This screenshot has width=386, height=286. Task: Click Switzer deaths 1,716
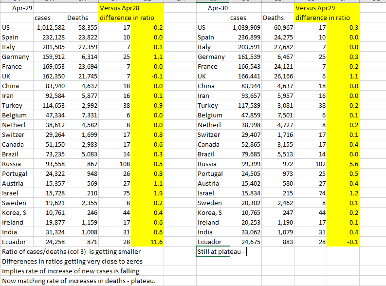[278, 135]
